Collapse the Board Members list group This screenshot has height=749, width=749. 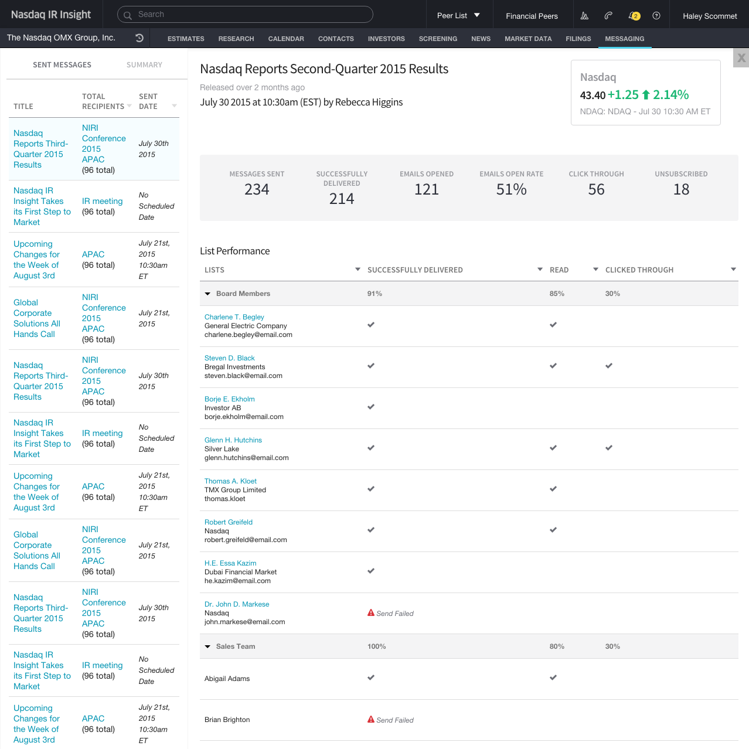tap(207, 294)
